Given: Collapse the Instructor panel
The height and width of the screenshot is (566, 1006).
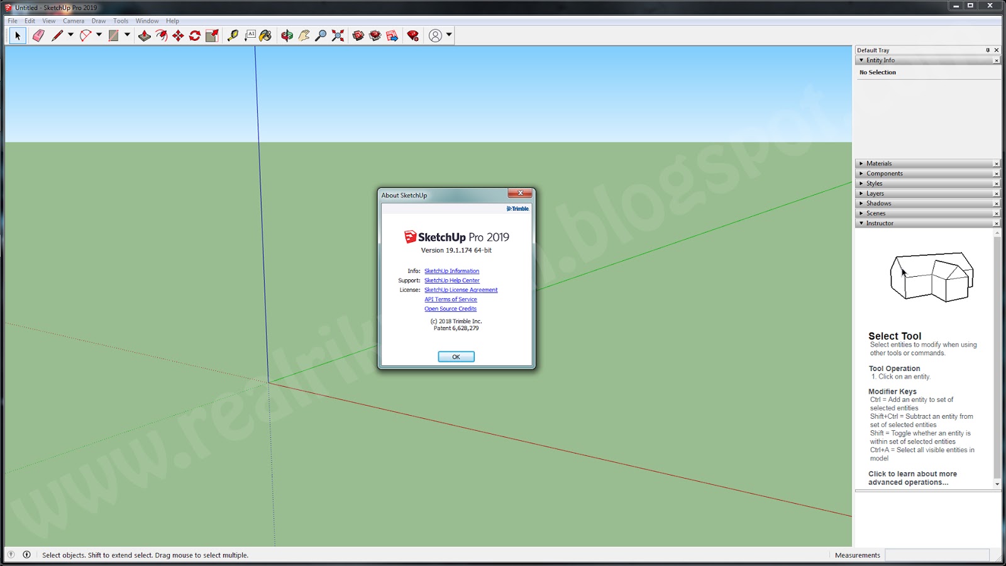Looking at the screenshot, I should [861, 223].
